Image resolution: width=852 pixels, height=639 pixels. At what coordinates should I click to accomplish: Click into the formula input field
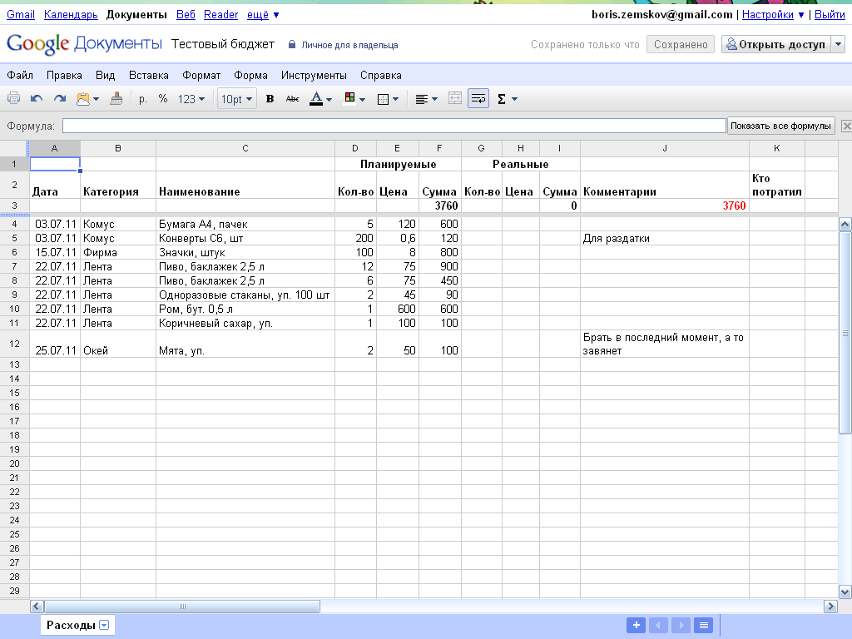click(394, 126)
